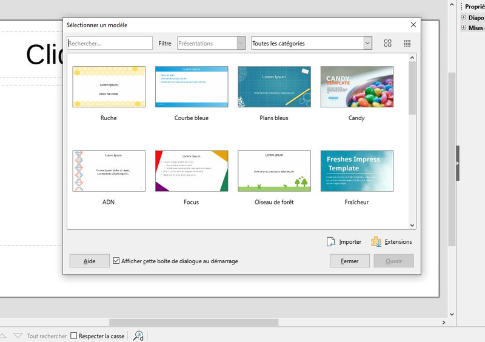This screenshot has height=342, width=485.
Task: Click the Aide button
Action: pos(89,261)
